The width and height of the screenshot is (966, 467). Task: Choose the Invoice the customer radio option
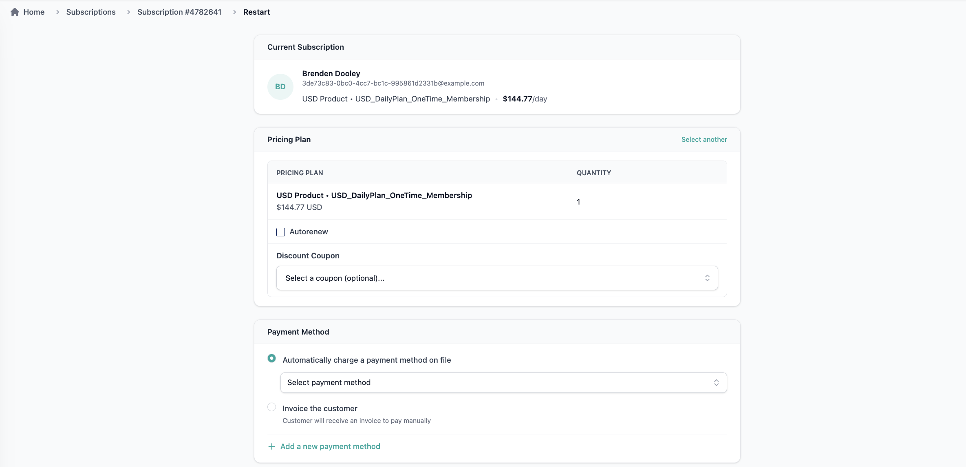point(271,407)
